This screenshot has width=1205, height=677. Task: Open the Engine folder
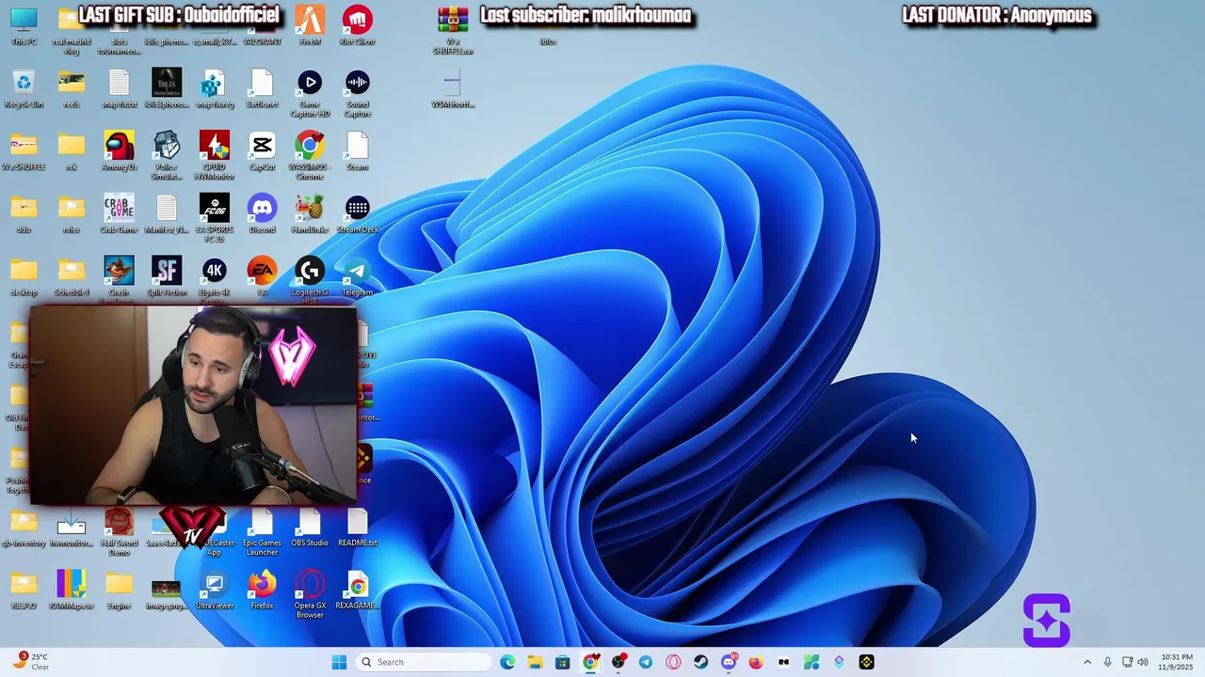[120, 590]
